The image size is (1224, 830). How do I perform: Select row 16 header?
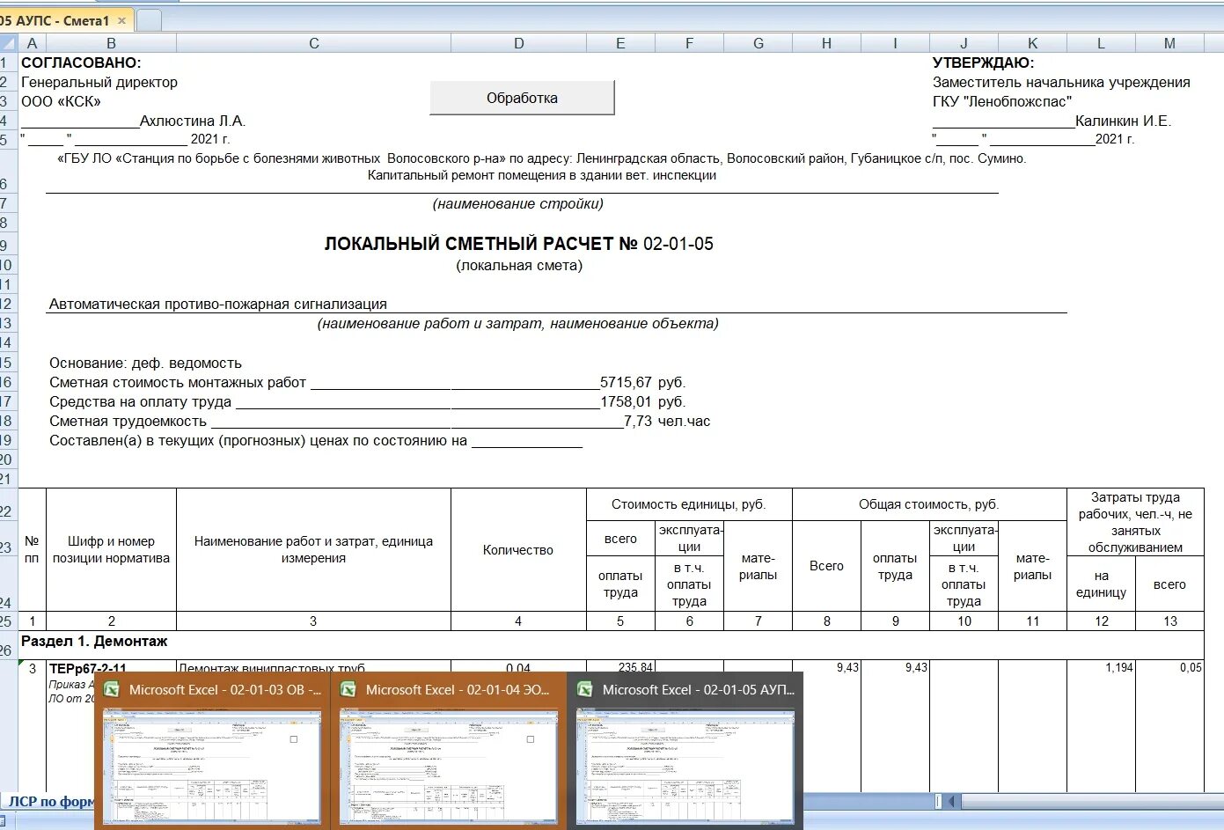tap(8, 382)
